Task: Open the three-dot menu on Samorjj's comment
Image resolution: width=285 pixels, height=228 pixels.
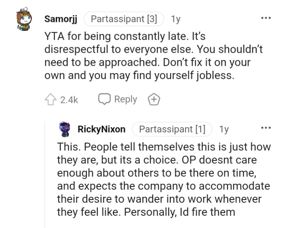Action: point(266,18)
